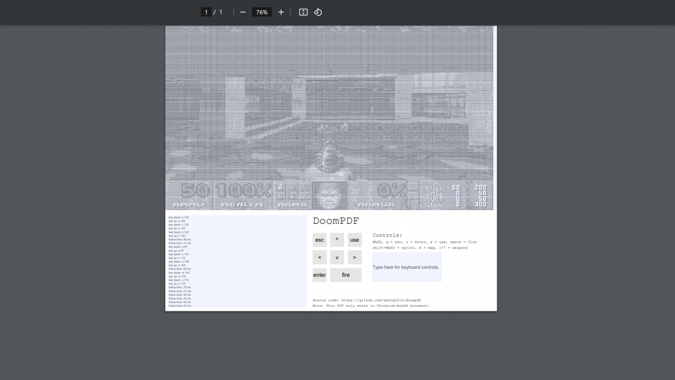Shoot using the fire button
Viewport: 675px width, 380px height.
tap(346, 275)
